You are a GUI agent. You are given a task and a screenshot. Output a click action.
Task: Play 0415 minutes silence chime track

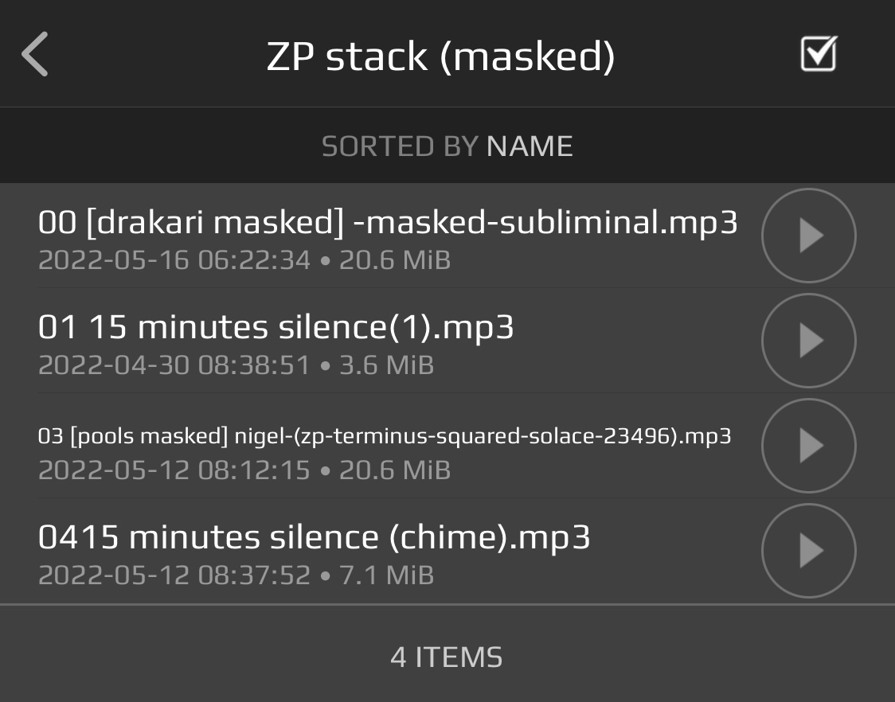(x=809, y=550)
